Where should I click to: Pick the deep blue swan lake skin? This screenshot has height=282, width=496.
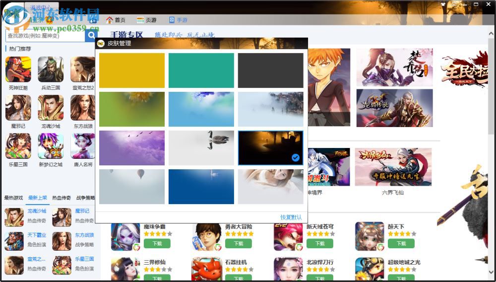pyautogui.click(x=201, y=186)
